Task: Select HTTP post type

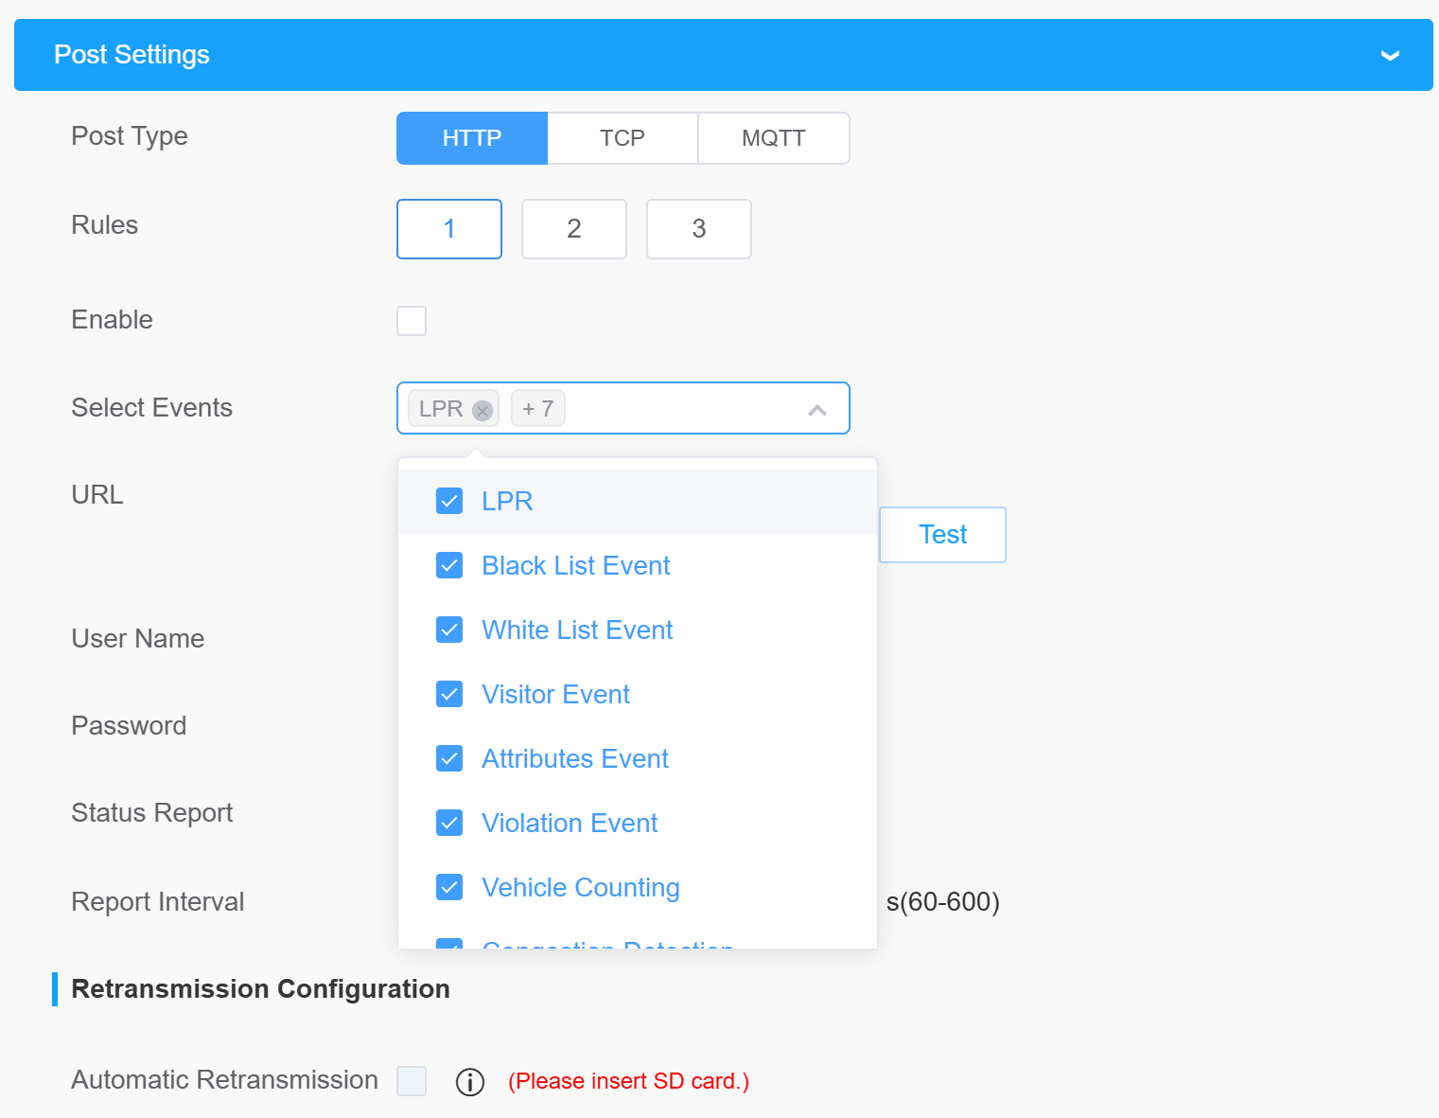Action: (x=472, y=138)
